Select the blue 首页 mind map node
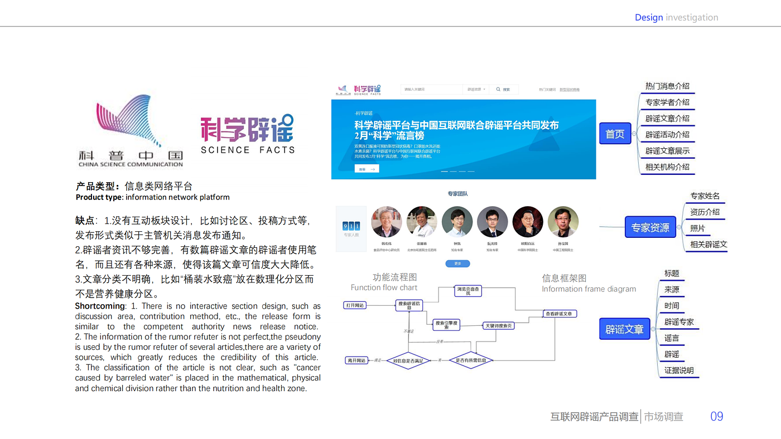The height and width of the screenshot is (439, 781). pos(615,134)
